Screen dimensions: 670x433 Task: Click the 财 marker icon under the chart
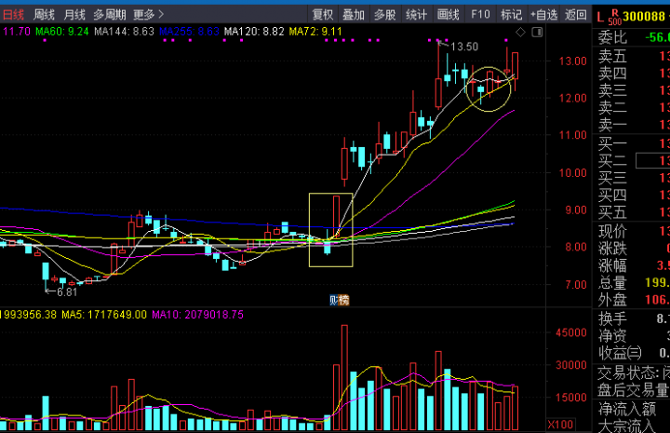[335, 300]
